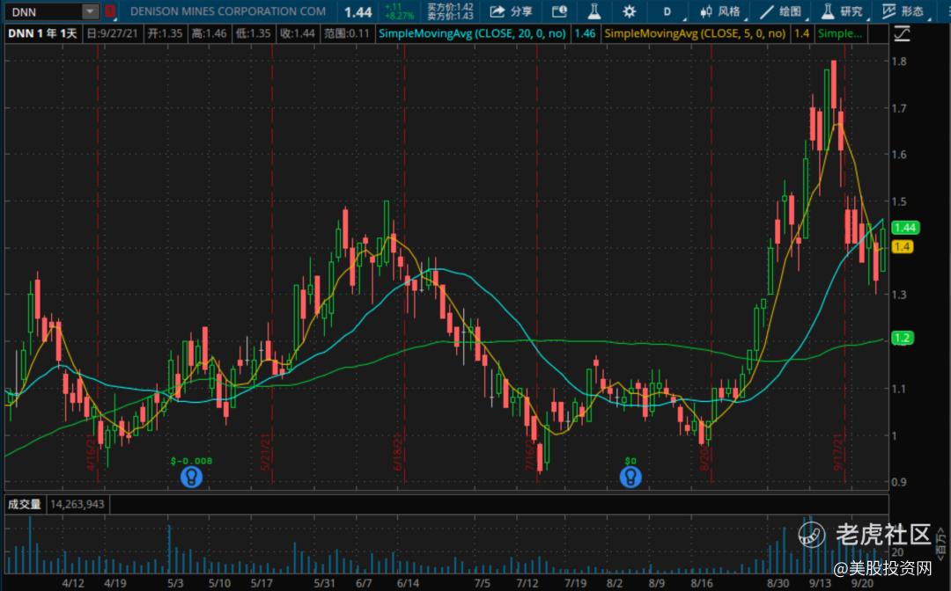Click the 1.44 last price in the top bar
The height and width of the screenshot is (591, 951).
[x=358, y=12]
